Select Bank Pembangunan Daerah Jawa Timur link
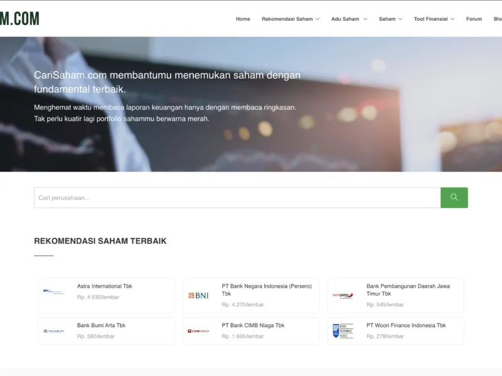This screenshot has height=376, width=502. coord(408,290)
